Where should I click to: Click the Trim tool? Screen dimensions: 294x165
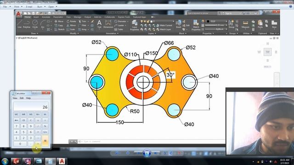[x=83, y=22]
